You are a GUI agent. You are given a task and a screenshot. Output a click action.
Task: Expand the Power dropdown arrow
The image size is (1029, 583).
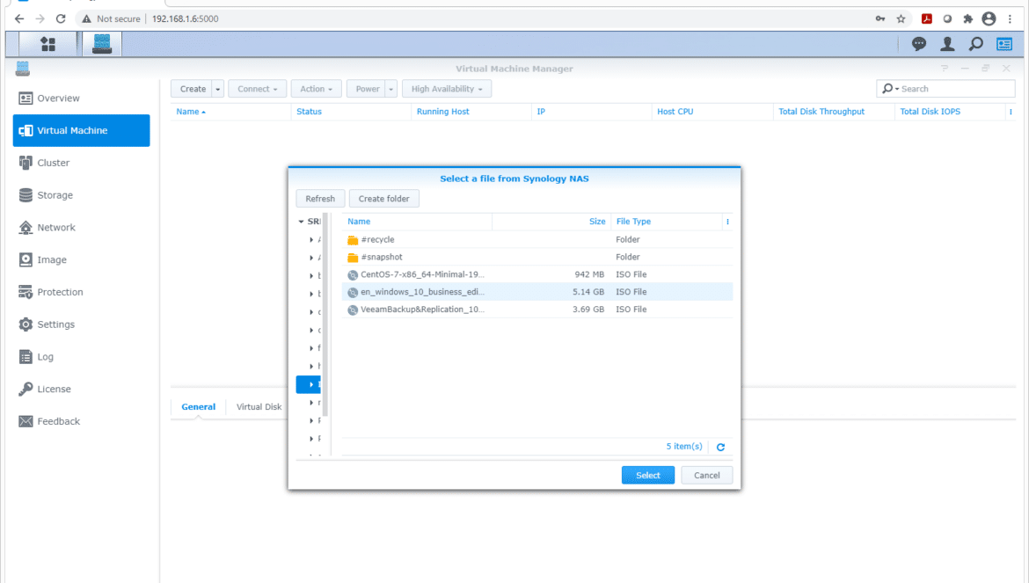391,89
